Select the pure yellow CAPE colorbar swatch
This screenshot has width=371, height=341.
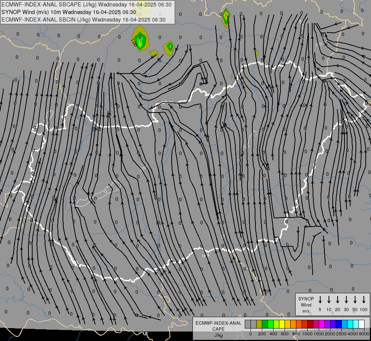pyautogui.click(x=282, y=324)
